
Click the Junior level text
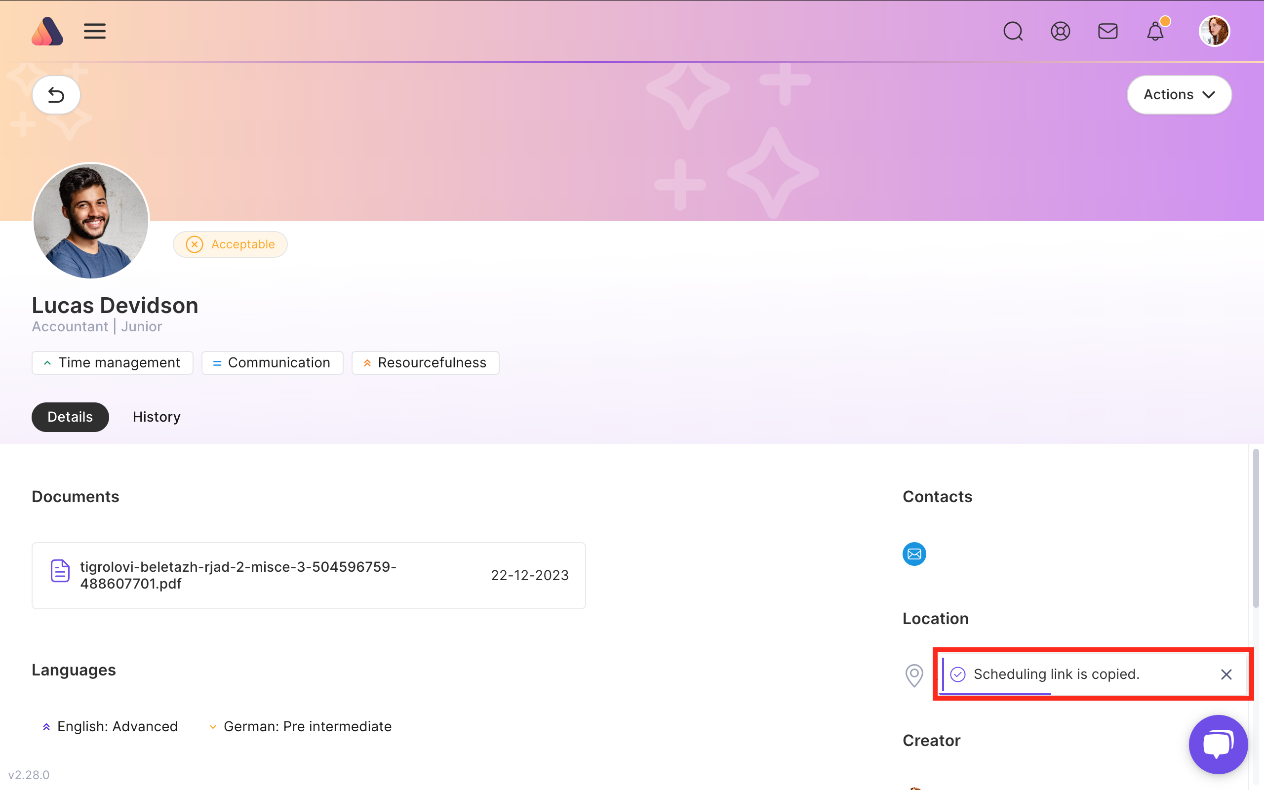(142, 326)
